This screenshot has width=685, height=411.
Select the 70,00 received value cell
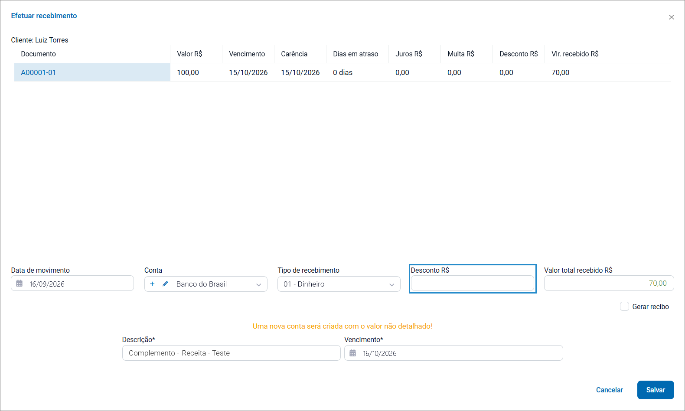click(561, 72)
